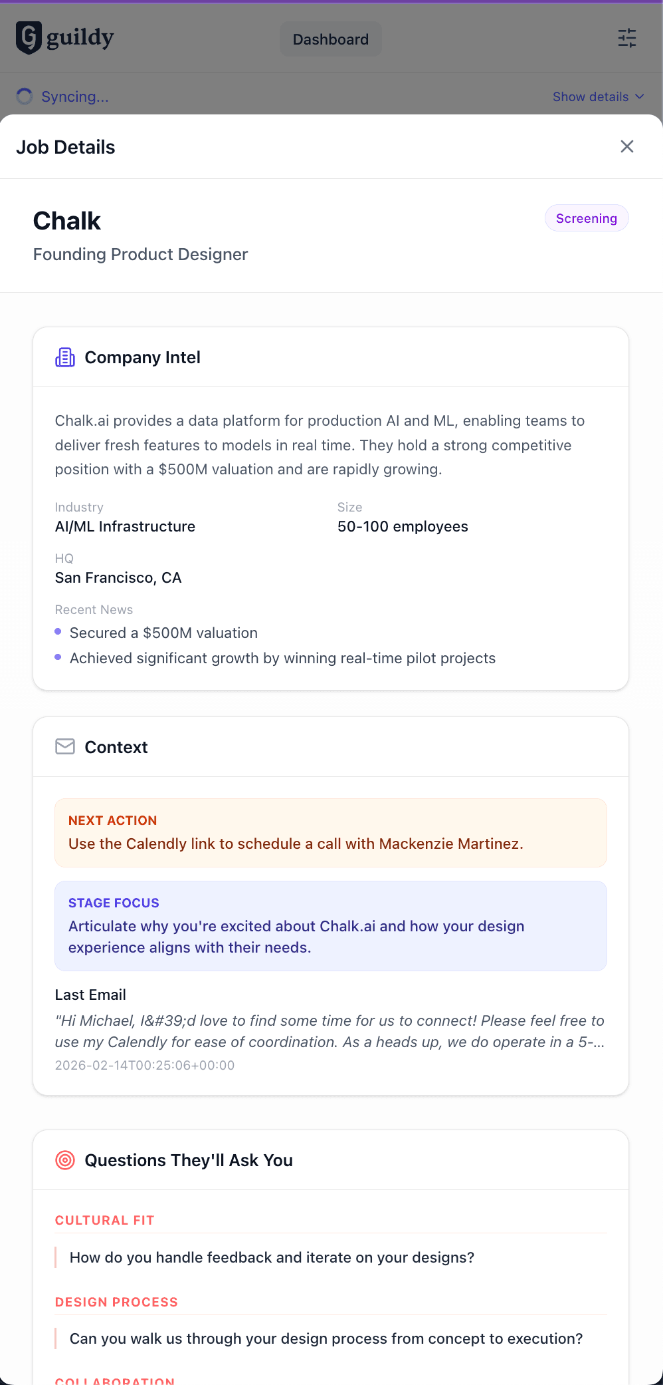Click the guildy brand name text
Screen dimensions: 663x1385
(80, 38)
